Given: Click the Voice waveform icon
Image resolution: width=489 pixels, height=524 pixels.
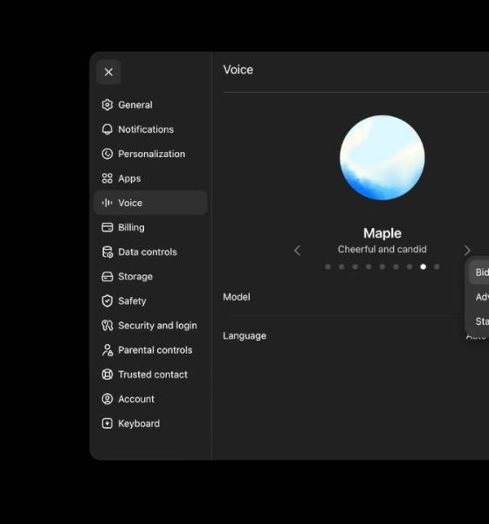Looking at the screenshot, I should pos(107,203).
